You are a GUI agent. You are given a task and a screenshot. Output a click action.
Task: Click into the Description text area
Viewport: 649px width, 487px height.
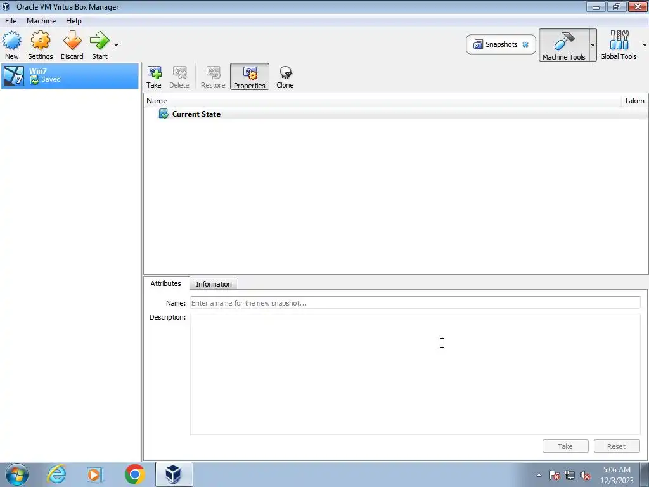click(415, 374)
